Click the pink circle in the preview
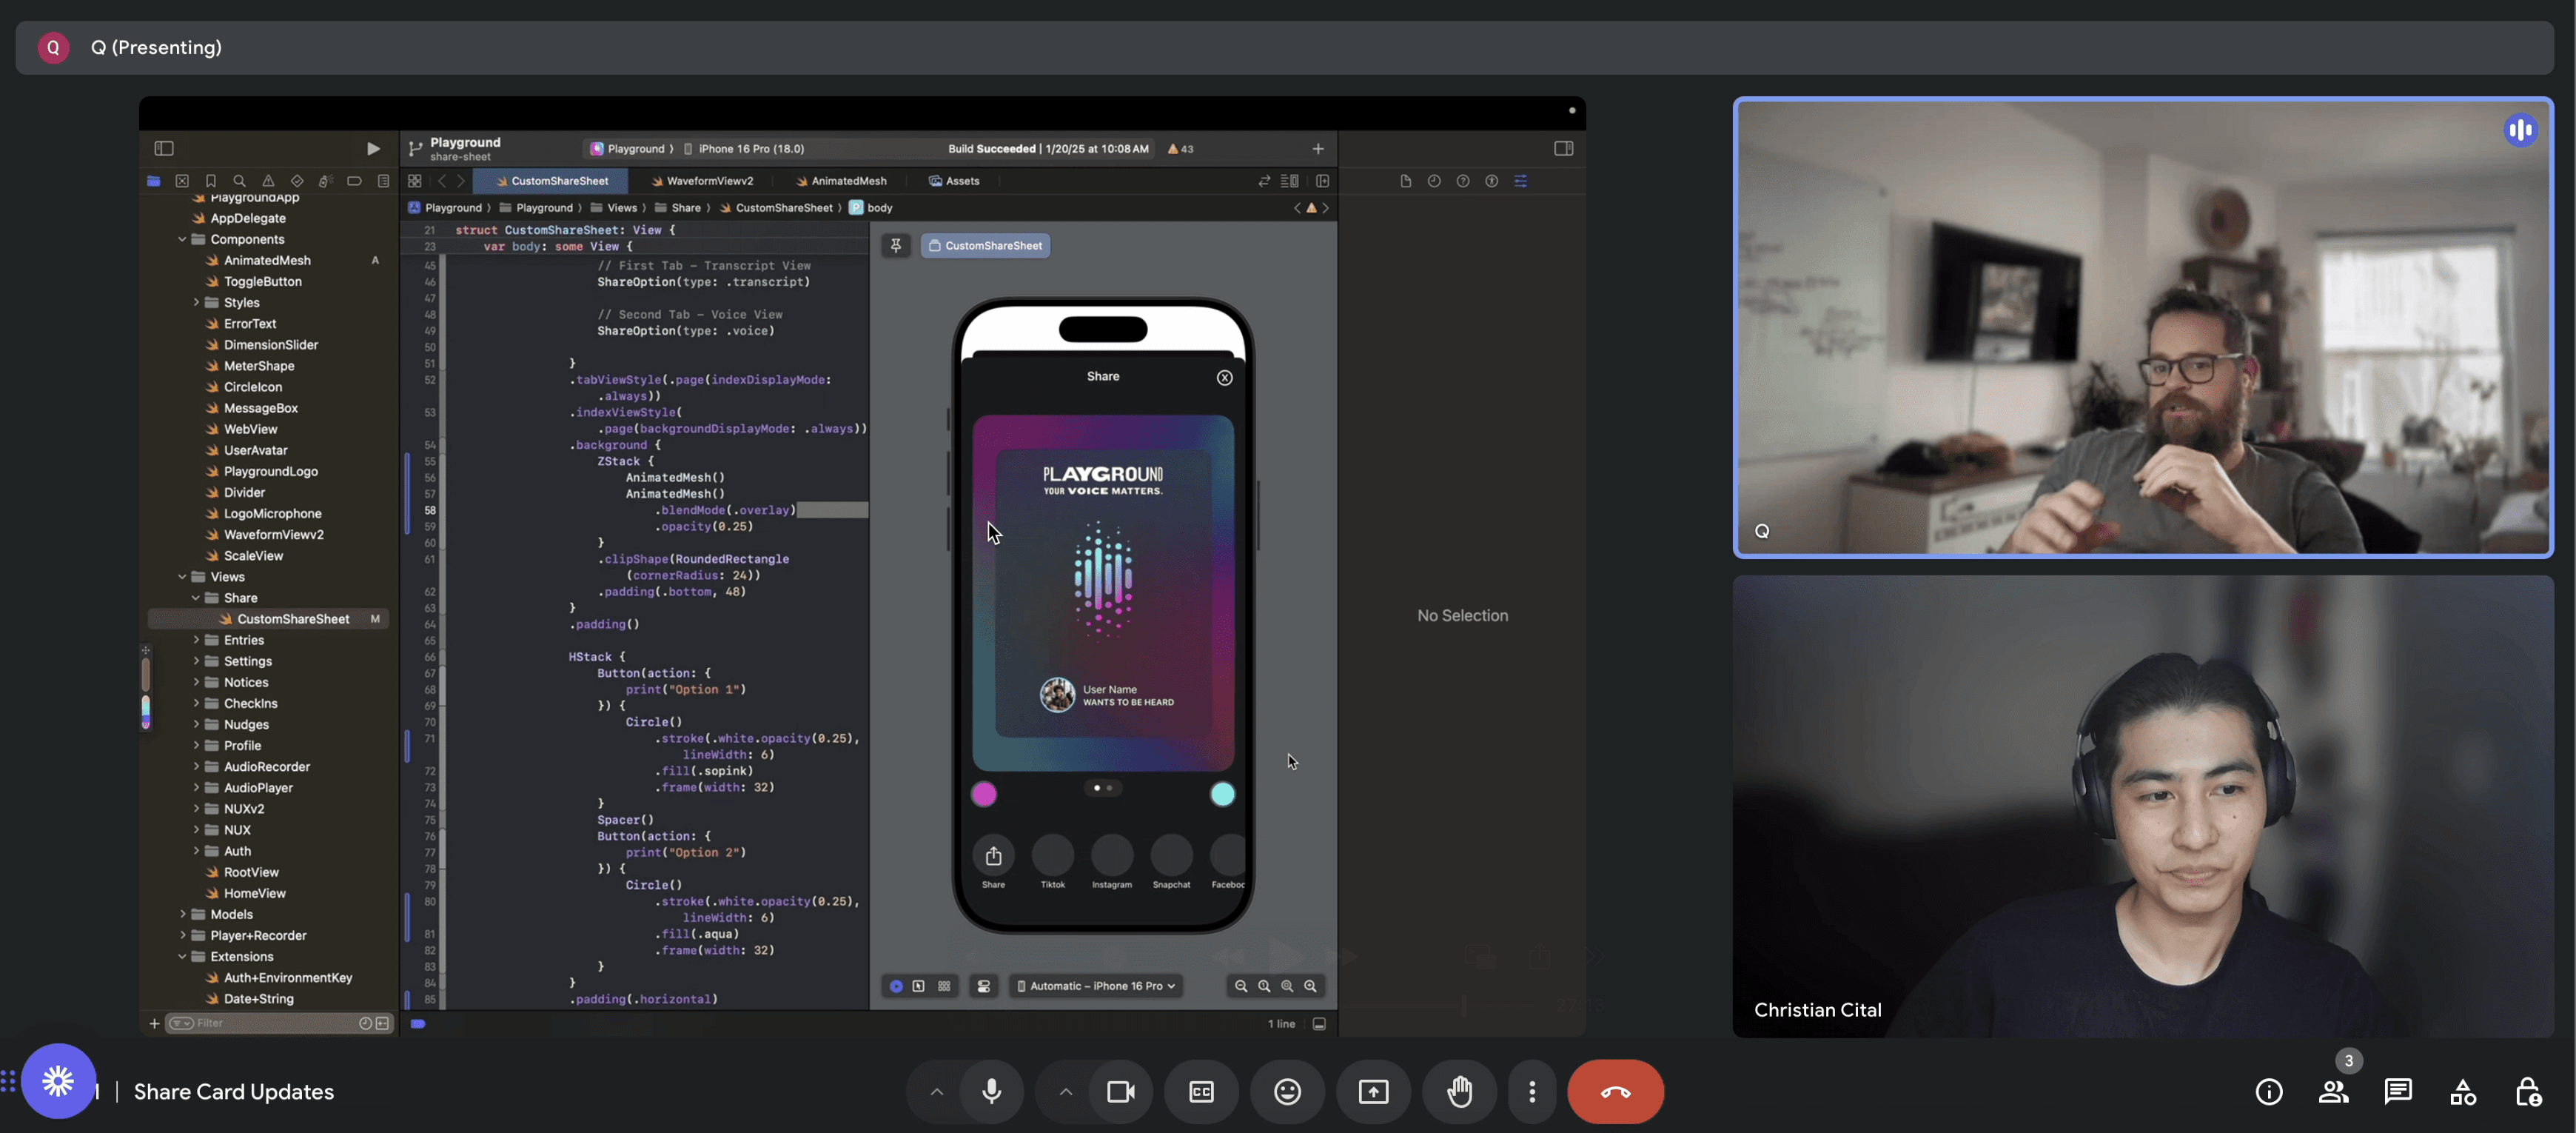The image size is (2576, 1133). 984,794
